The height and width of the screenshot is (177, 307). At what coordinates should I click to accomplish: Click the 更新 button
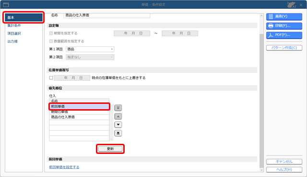point(110,149)
